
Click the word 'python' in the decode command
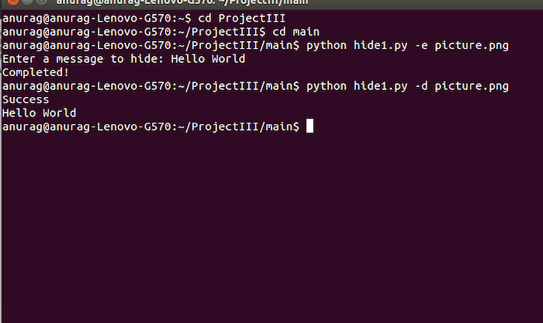click(x=327, y=85)
